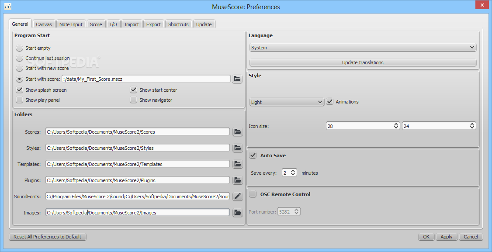Select Continue last session option
This screenshot has height=252, width=492.
click(x=20, y=58)
